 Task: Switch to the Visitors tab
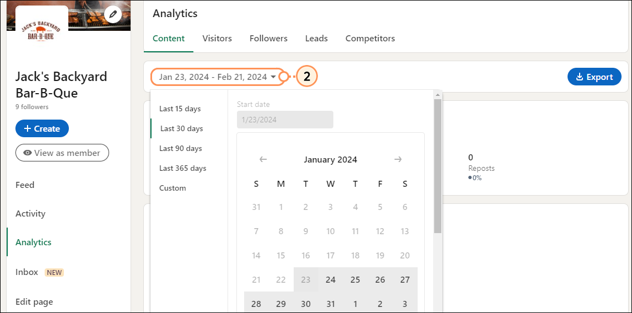[x=217, y=39]
